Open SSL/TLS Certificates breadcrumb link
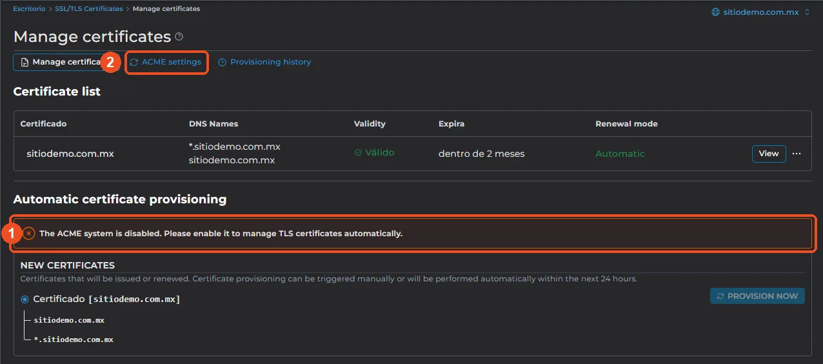This screenshot has height=364, width=823. 89,9
